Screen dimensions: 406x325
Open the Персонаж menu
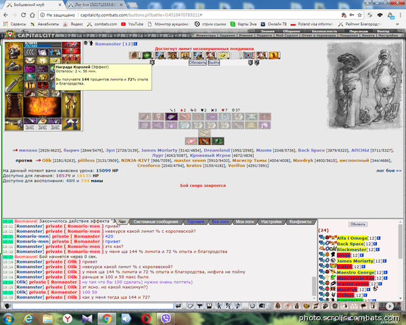(359, 31)
